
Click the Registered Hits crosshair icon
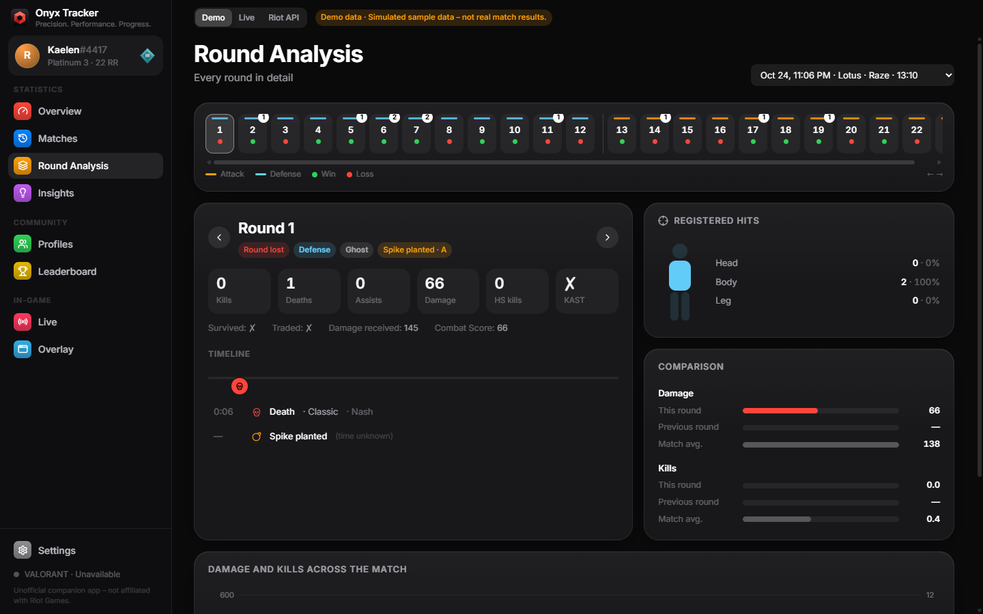point(663,220)
